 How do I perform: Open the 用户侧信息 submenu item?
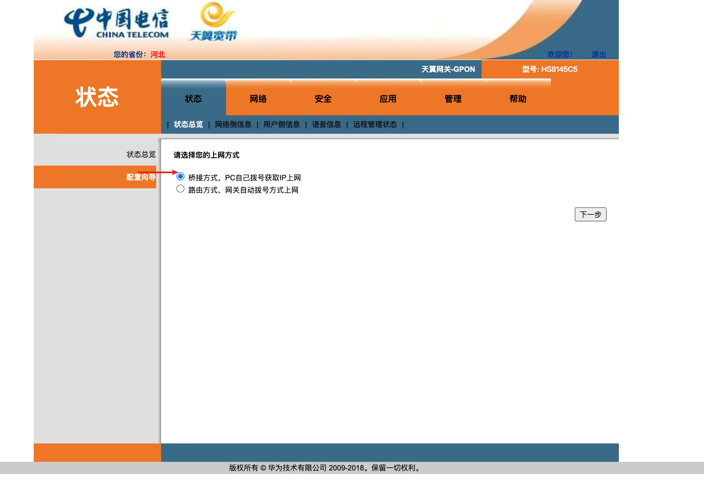(x=282, y=125)
